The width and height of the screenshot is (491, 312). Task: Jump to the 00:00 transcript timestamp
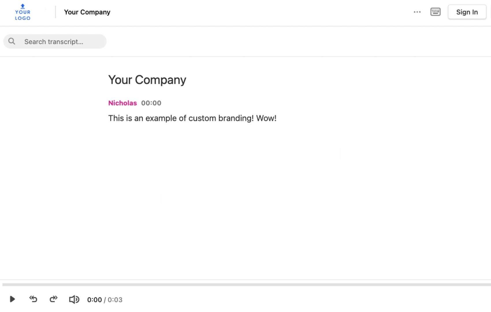pos(151,103)
